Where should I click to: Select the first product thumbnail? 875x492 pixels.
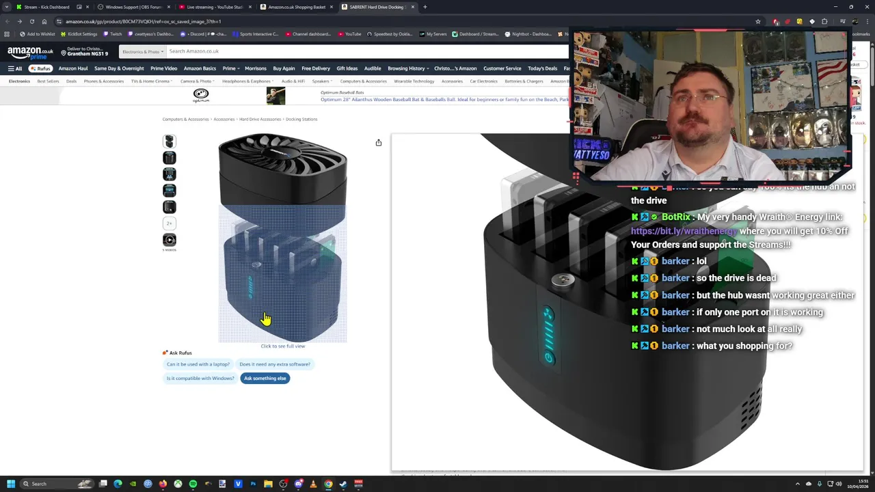click(x=170, y=141)
